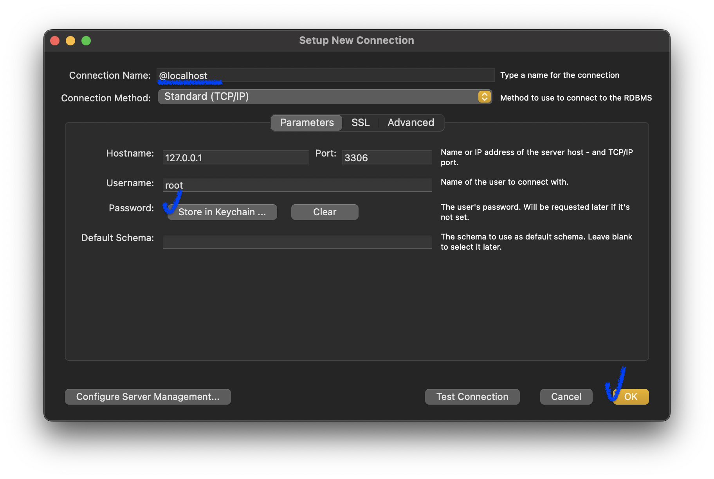714x479 pixels.
Task: Click the Connection Name input field
Action: (x=326, y=75)
